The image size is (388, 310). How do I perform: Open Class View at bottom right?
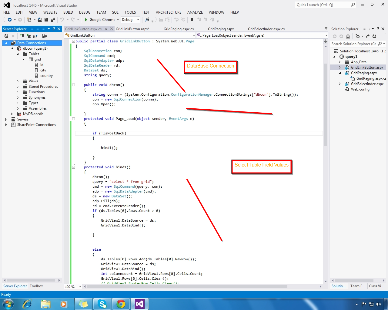coord(376,286)
